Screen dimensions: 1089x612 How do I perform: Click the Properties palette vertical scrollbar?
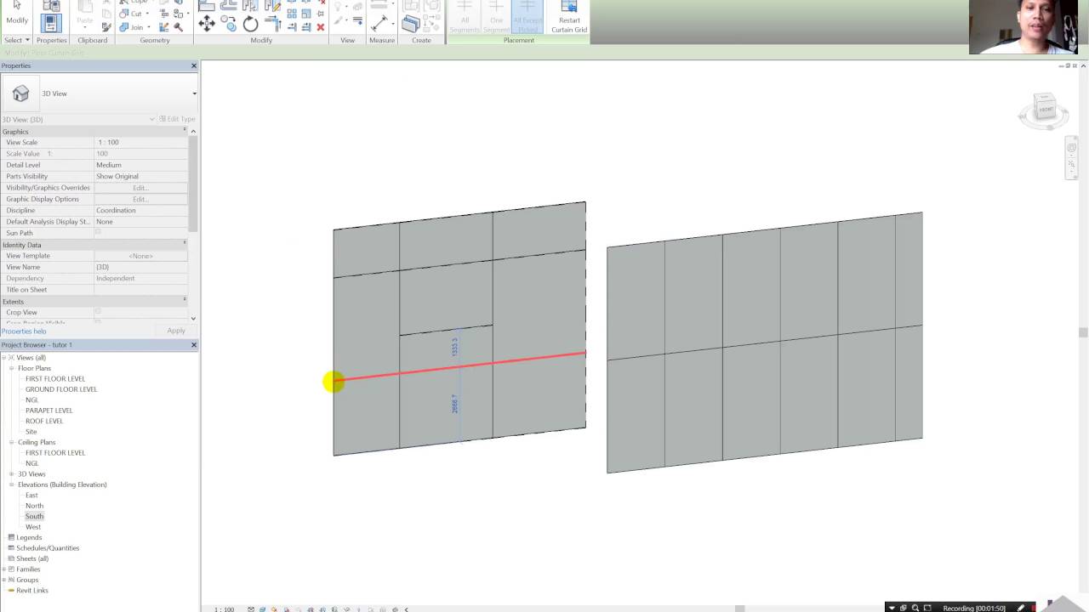pyautogui.click(x=193, y=184)
